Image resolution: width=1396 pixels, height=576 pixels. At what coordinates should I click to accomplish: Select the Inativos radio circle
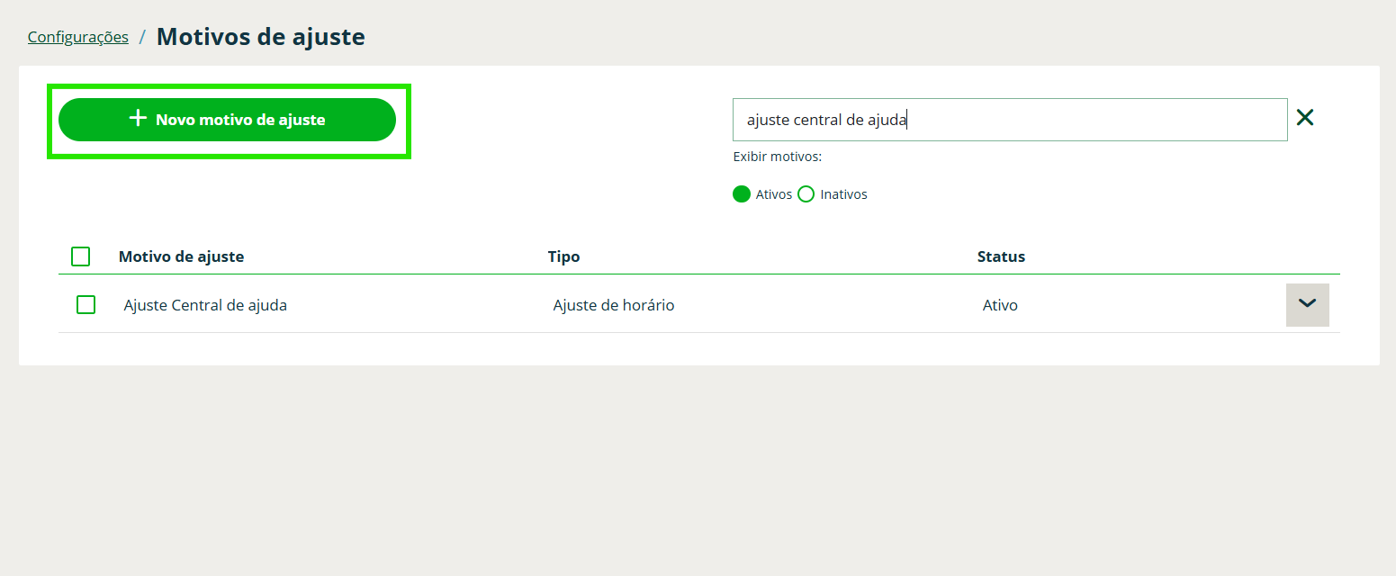(x=806, y=194)
